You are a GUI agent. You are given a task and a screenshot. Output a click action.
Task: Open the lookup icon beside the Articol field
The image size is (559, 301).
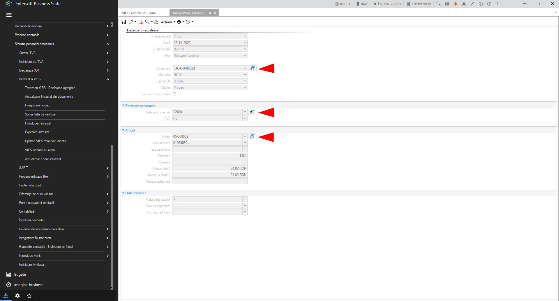tap(252, 136)
